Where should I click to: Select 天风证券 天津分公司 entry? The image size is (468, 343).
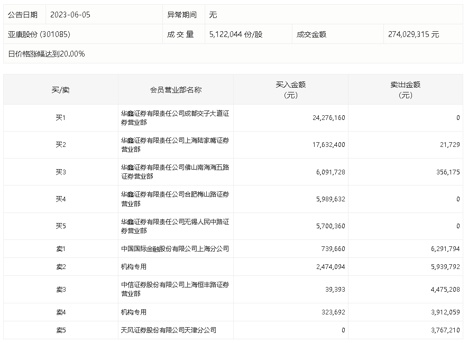tap(169, 330)
